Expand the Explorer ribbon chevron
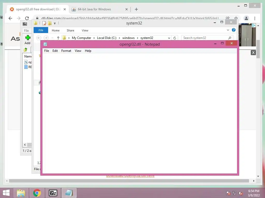The height and width of the screenshot is (198, 265). pos(228,30)
